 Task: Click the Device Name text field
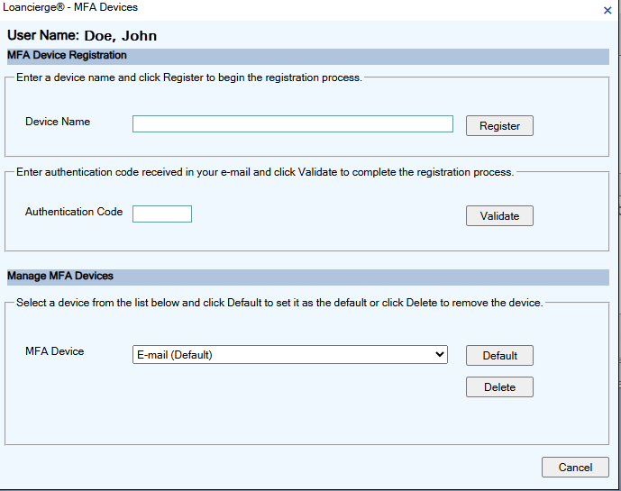(x=292, y=124)
